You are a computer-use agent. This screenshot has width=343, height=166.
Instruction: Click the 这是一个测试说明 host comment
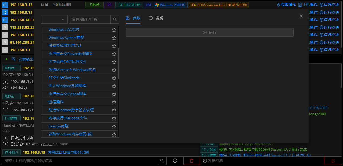56,5
